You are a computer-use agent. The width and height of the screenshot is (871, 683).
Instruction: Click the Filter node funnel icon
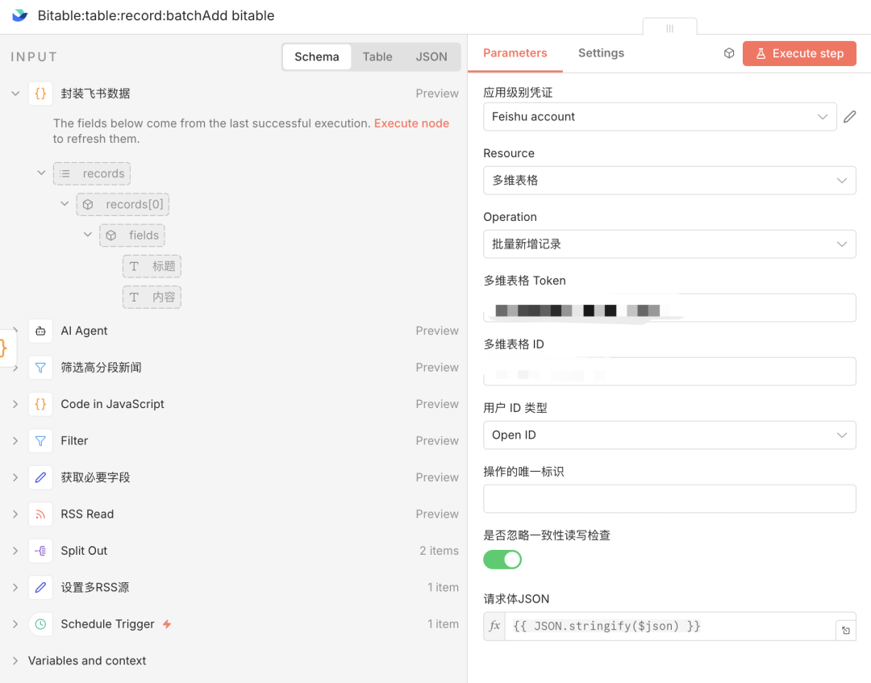tap(40, 441)
